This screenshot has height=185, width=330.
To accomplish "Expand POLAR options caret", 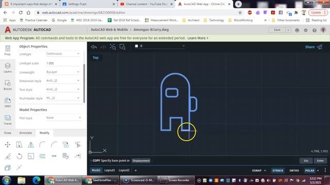I will coord(318,171).
